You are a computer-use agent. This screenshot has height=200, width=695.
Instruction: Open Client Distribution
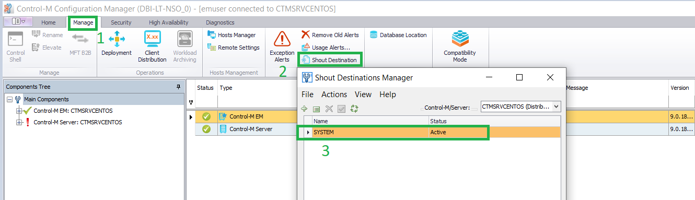(x=152, y=46)
